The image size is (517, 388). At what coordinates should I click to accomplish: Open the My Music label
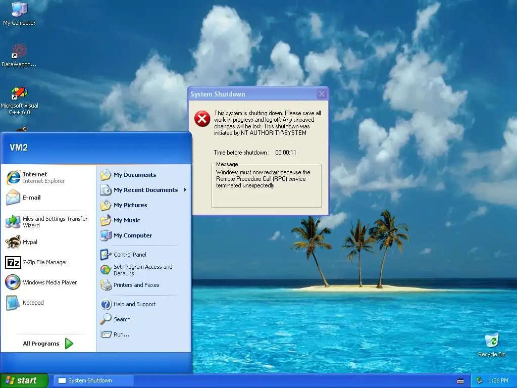(x=127, y=220)
